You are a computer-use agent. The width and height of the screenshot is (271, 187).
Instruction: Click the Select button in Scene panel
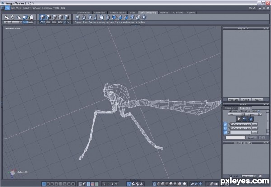click(x=251, y=138)
